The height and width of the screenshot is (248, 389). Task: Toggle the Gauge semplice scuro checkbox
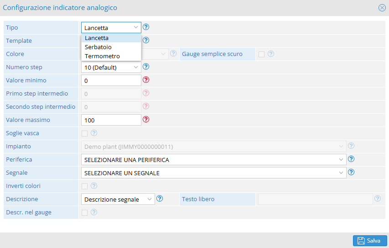coord(261,55)
